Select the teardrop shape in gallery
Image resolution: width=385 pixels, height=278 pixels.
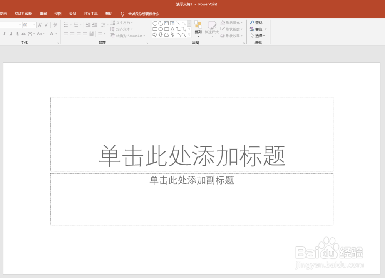[155, 23]
